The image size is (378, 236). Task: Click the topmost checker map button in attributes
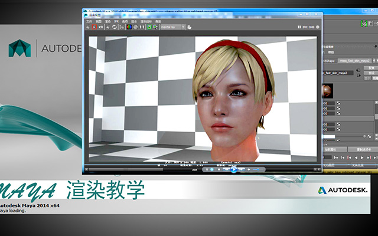338,103
